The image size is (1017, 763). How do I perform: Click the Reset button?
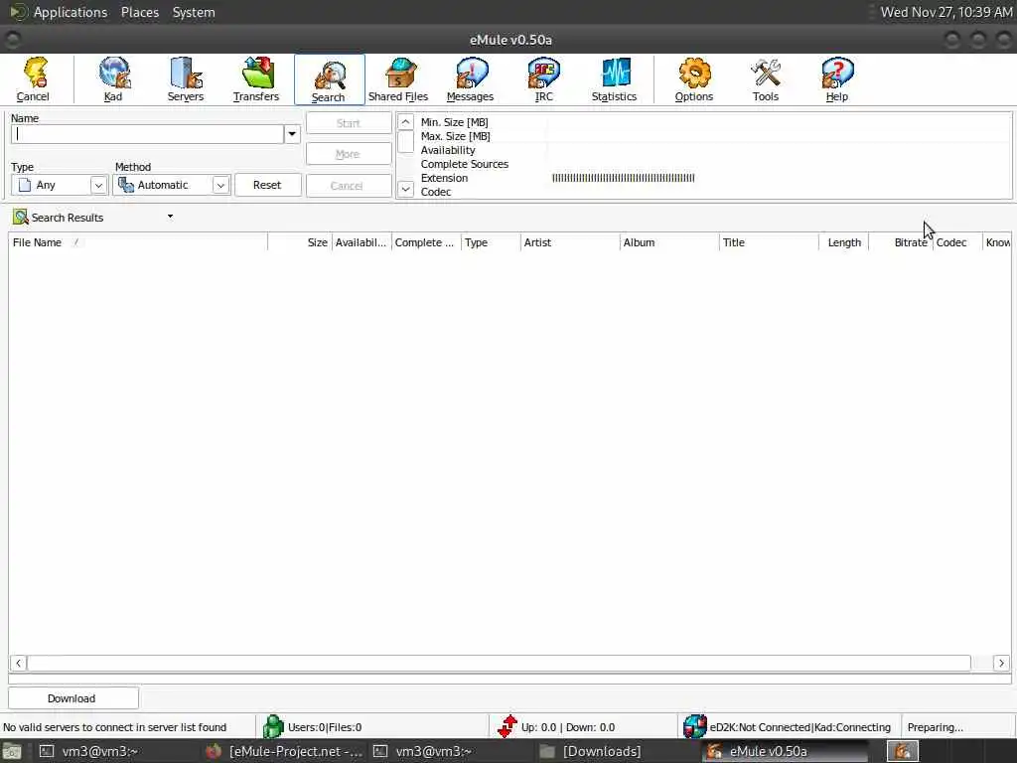(267, 185)
